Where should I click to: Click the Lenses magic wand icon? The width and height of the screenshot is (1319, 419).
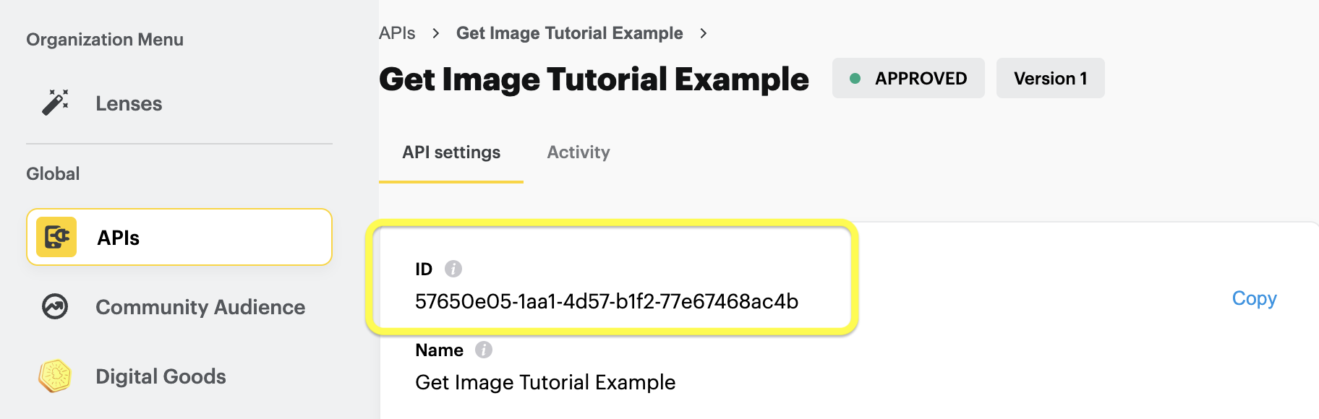pyautogui.click(x=55, y=103)
